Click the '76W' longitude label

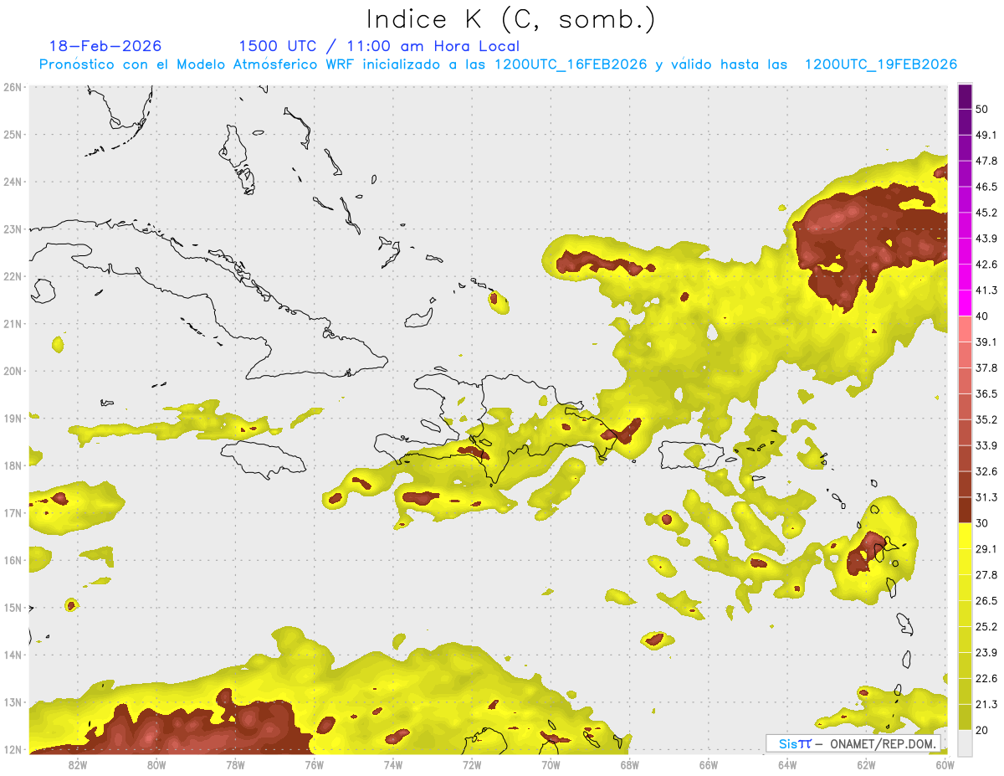click(x=314, y=764)
